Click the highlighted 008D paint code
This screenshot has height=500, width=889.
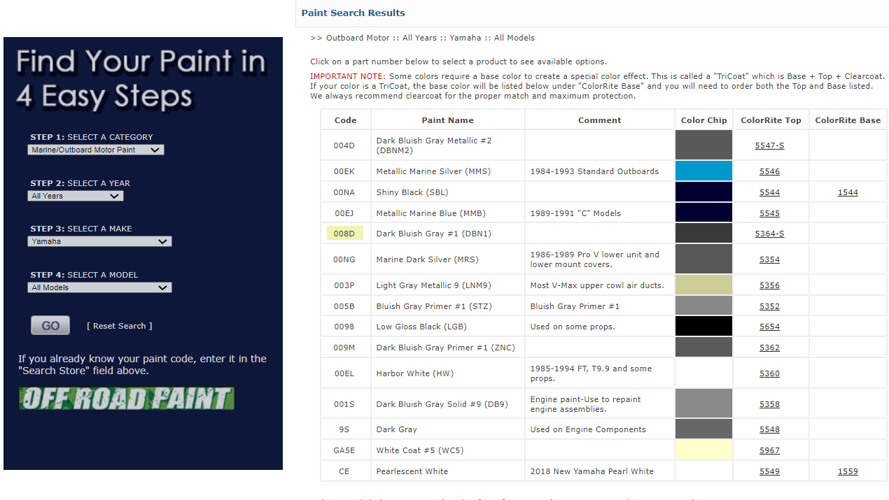tap(344, 234)
